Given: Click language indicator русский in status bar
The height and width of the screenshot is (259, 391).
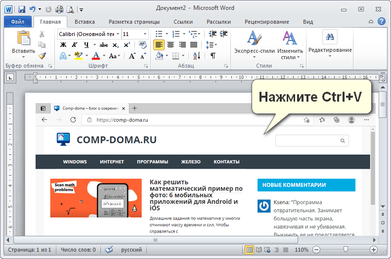Looking at the screenshot, I should (x=131, y=250).
